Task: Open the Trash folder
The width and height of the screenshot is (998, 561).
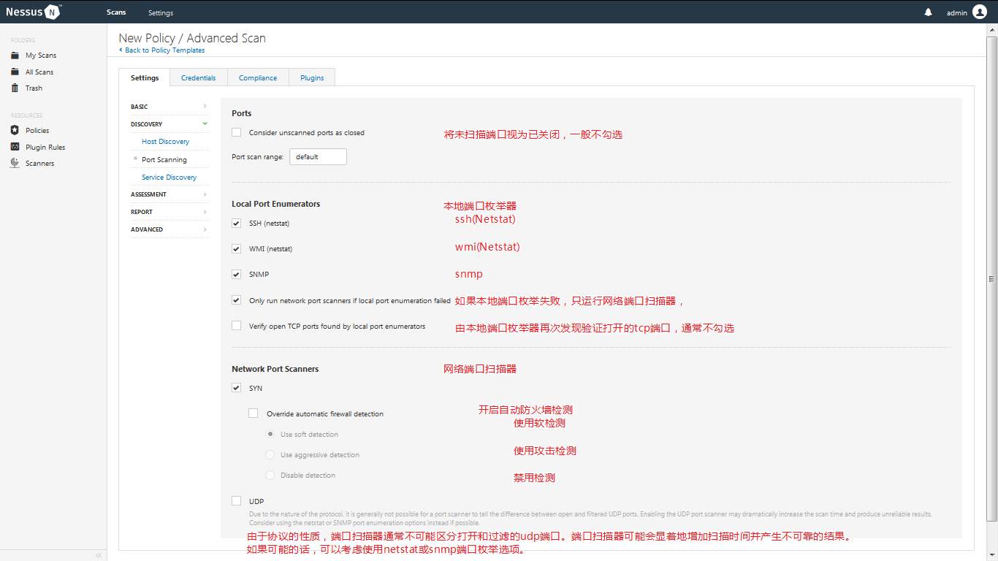Action: pyautogui.click(x=34, y=88)
